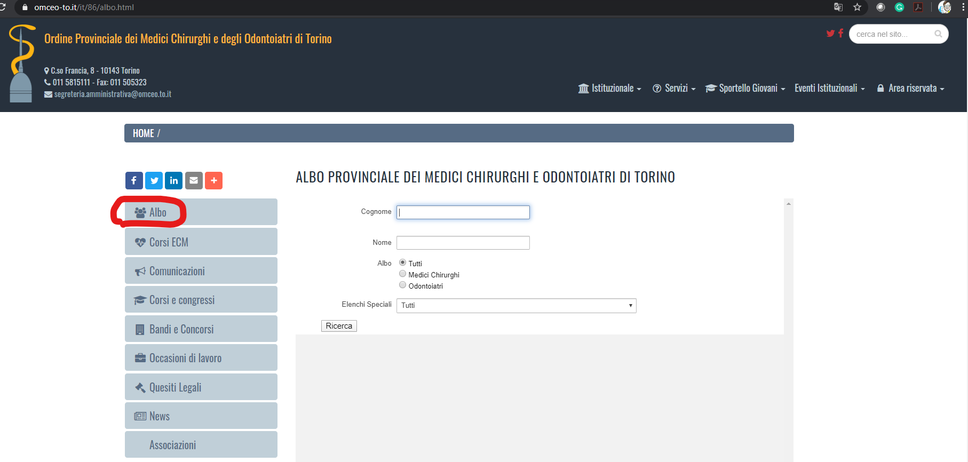Click the Twitter share icon
The width and height of the screenshot is (968, 462).
click(154, 181)
